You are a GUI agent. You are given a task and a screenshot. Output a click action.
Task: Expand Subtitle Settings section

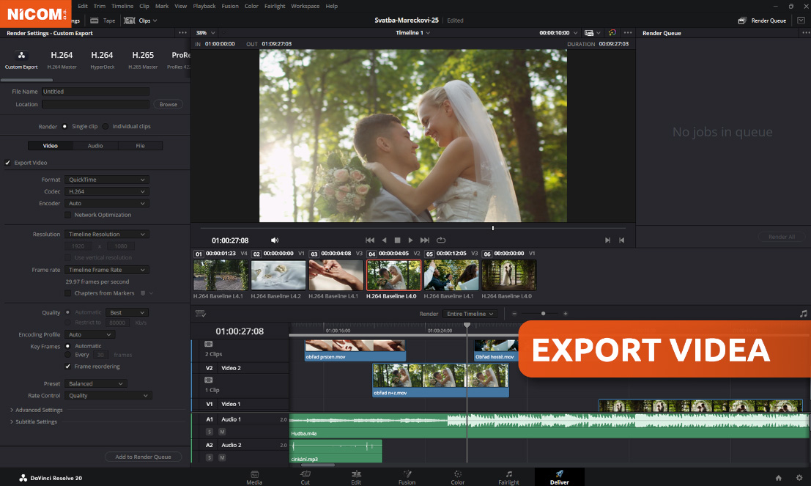34,421
